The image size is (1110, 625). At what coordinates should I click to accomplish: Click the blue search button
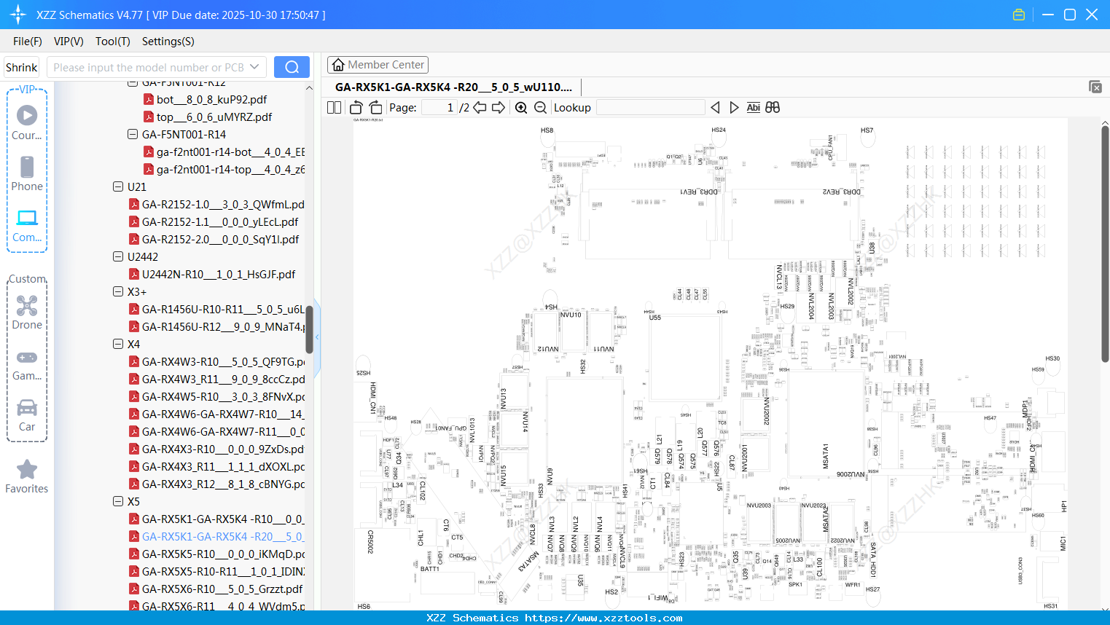tap(292, 67)
